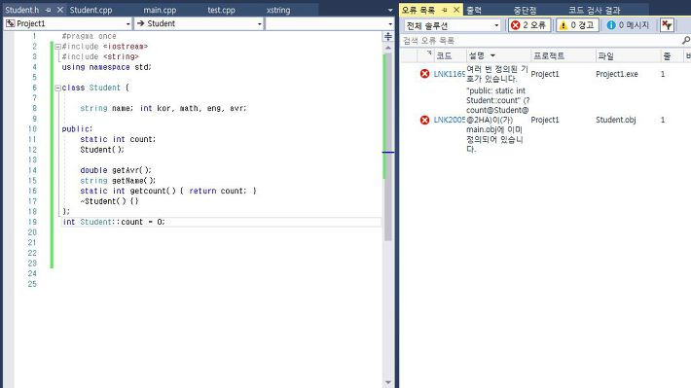Toggle the 0 경고 warnings filter
Image resolution: width=691 pixels, height=388 pixels.
tap(576, 25)
